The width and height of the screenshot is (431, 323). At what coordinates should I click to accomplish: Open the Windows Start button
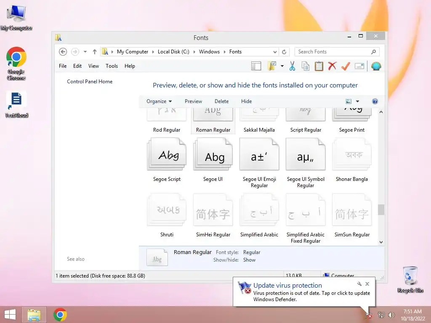pos(10,315)
